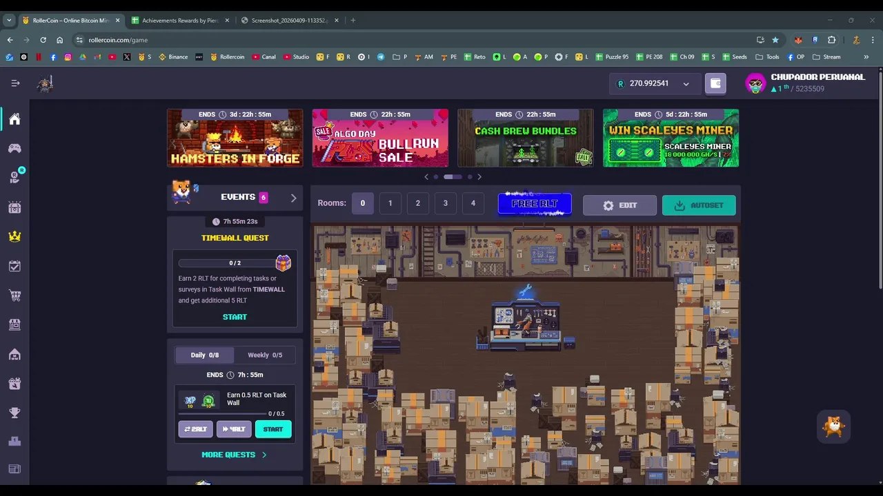Viewport: 883px width, 496px height.
Task: Open the Tools bookmark folder
Action: 767,57
